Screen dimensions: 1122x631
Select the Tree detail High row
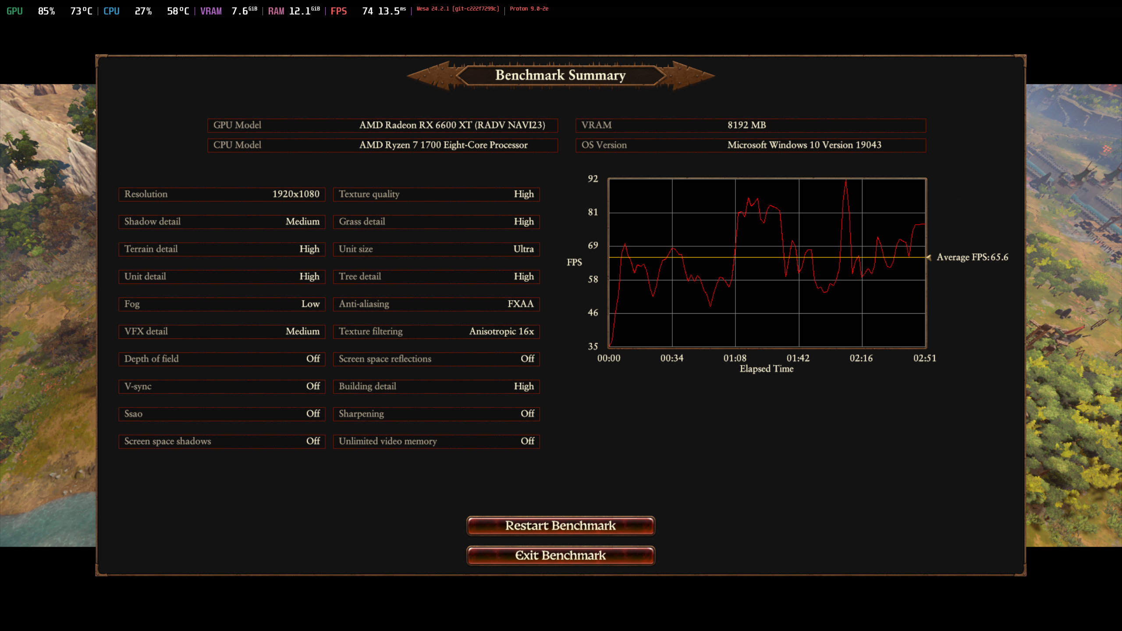(x=437, y=277)
